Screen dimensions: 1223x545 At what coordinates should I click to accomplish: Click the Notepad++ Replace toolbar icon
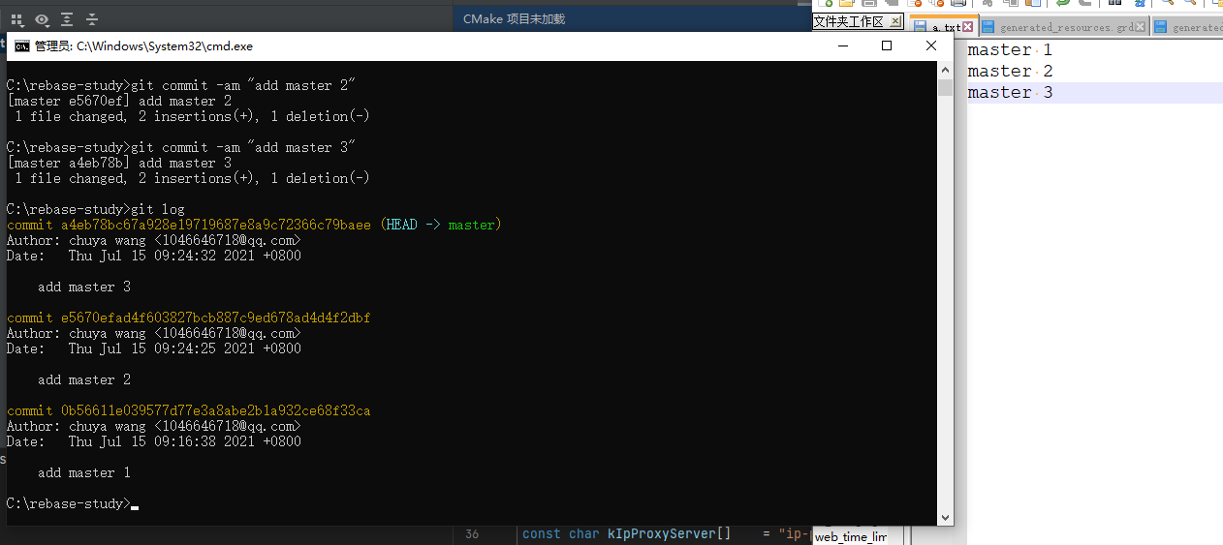(1140, 3)
